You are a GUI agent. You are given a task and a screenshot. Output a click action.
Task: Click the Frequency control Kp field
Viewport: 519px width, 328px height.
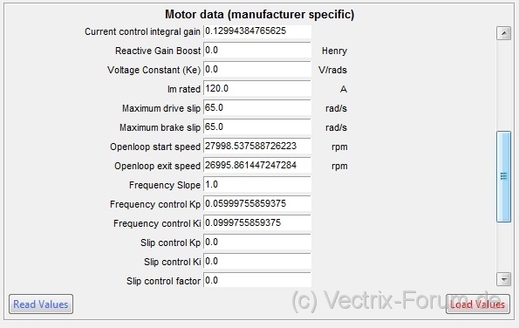click(x=257, y=204)
